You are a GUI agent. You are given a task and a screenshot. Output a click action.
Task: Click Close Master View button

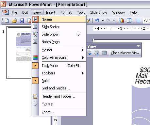pyautogui.click(x=125, y=53)
